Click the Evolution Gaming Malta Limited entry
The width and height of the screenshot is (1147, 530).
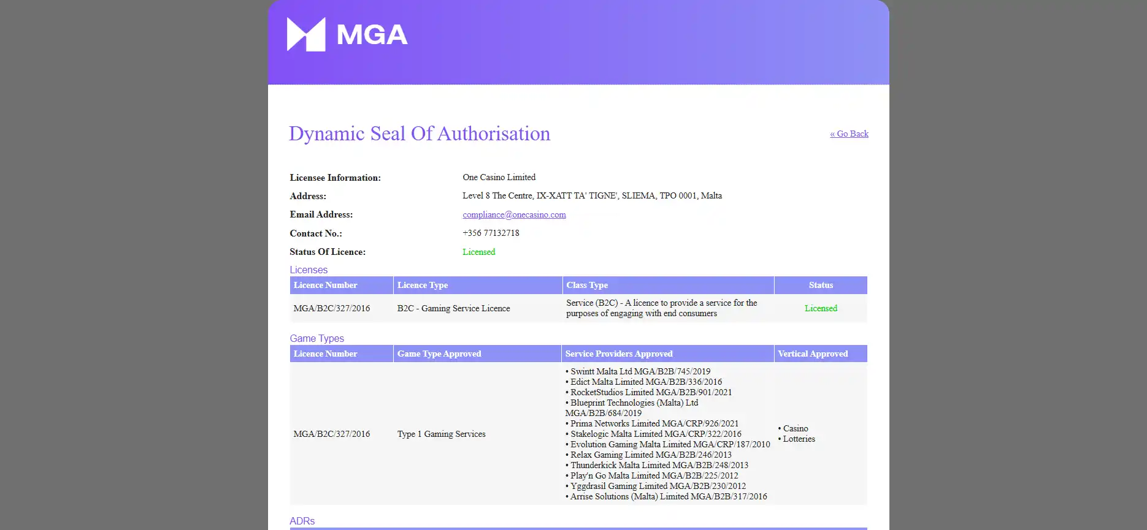667,444
